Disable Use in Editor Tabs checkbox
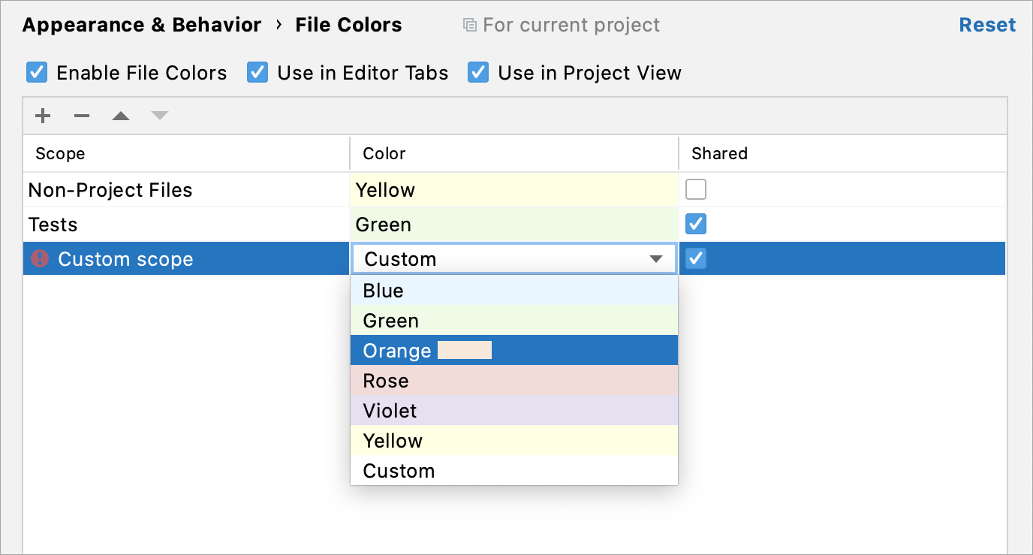Screen dimensions: 1033x555 pyautogui.click(x=257, y=73)
